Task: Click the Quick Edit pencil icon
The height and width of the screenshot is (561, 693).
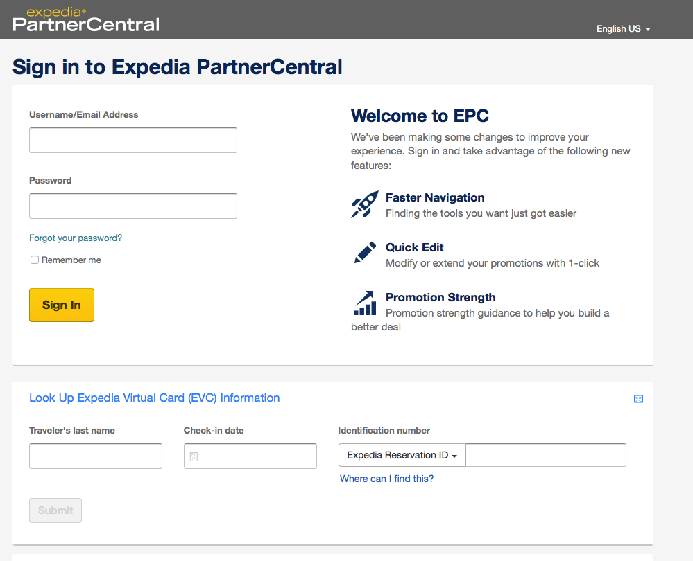Action: 365,253
